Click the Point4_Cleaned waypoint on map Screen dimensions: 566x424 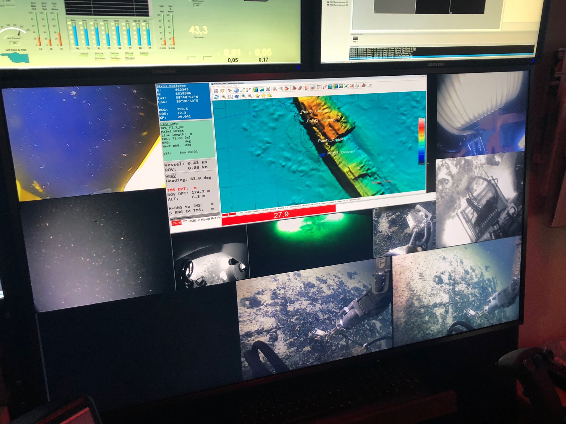pos(315,111)
